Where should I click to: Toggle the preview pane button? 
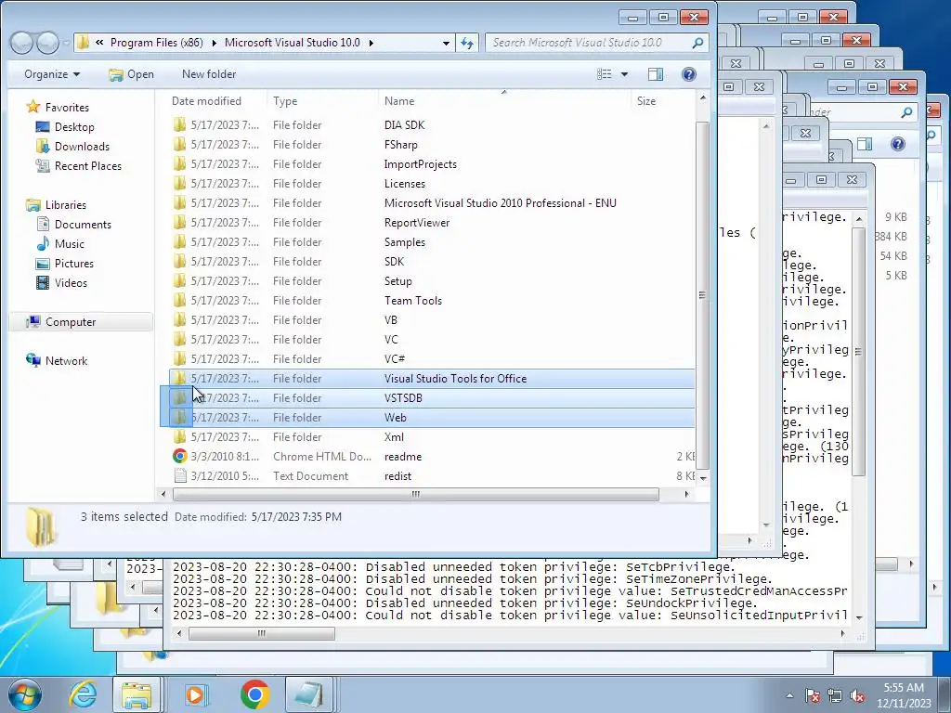(x=656, y=74)
